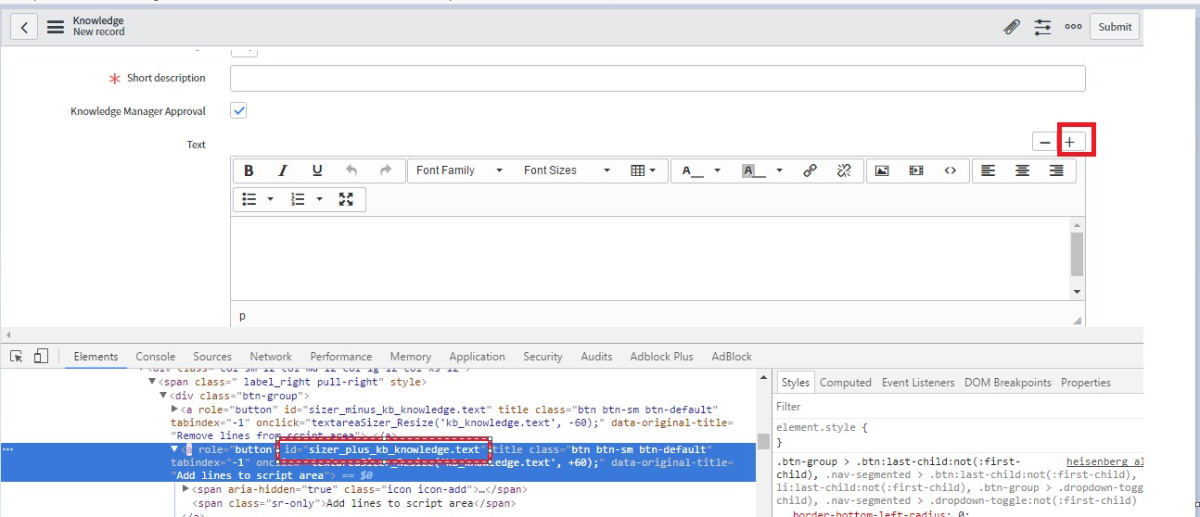Screen dimensions: 1200x517
Task: Switch to the Security tab
Action: [543, 357]
